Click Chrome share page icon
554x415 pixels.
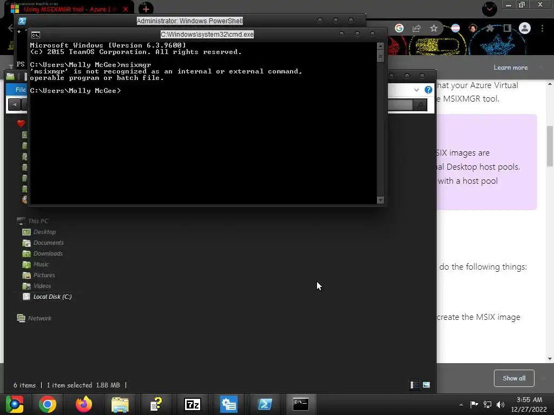point(417,28)
